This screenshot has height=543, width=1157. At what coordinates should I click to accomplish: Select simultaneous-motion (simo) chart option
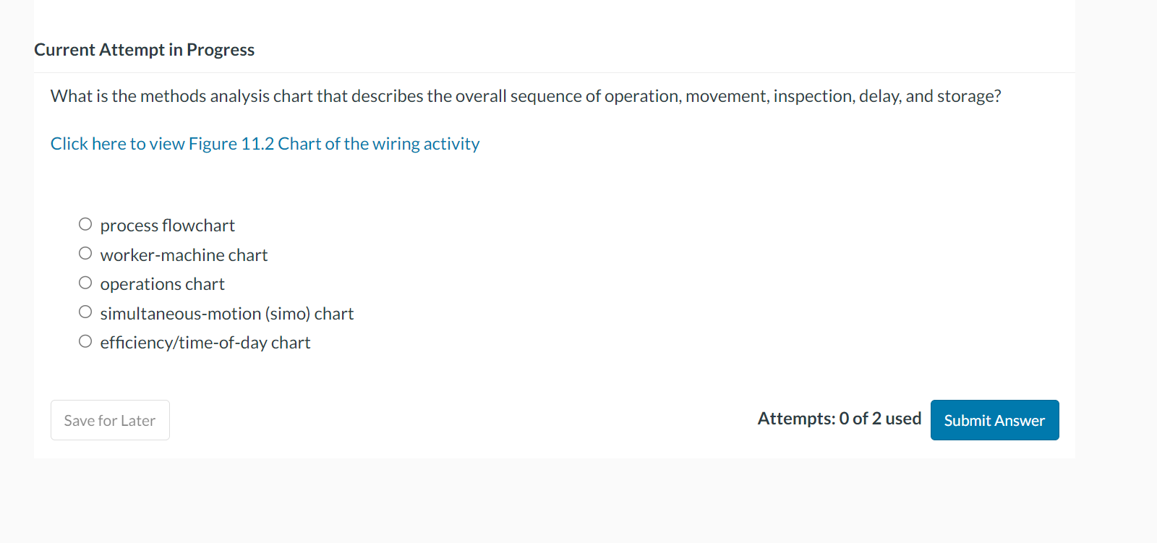coord(85,312)
